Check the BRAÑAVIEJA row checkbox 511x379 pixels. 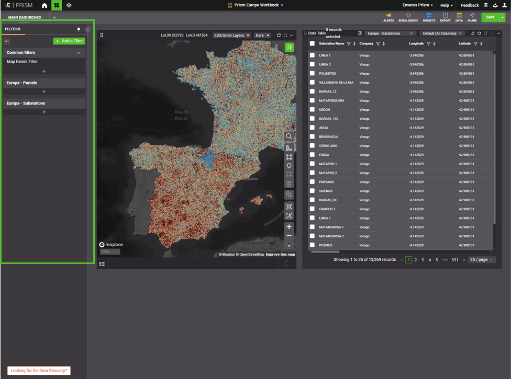[x=312, y=136]
